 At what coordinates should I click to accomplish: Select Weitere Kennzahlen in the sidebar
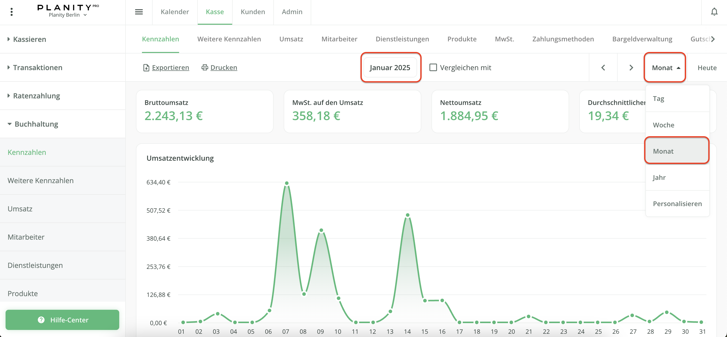point(63,181)
